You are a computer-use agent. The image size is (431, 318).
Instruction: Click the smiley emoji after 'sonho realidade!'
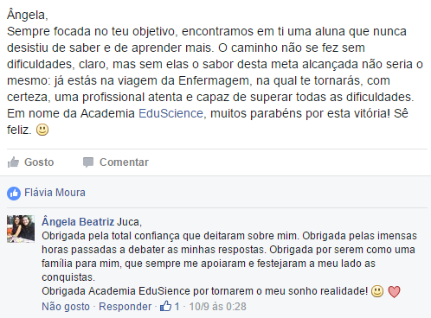pyautogui.click(x=377, y=291)
